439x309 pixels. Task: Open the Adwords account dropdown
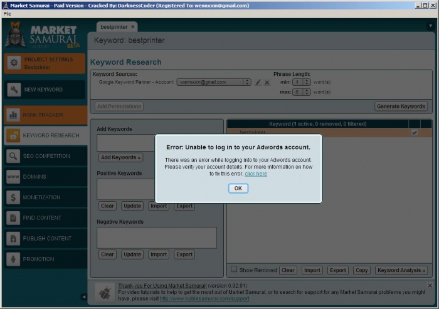coord(214,82)
